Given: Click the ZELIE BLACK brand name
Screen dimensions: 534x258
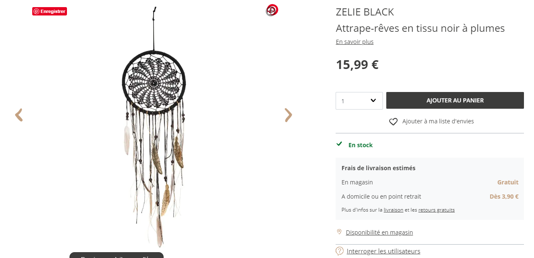Looking at the screenshot, I should coord(365,12).
